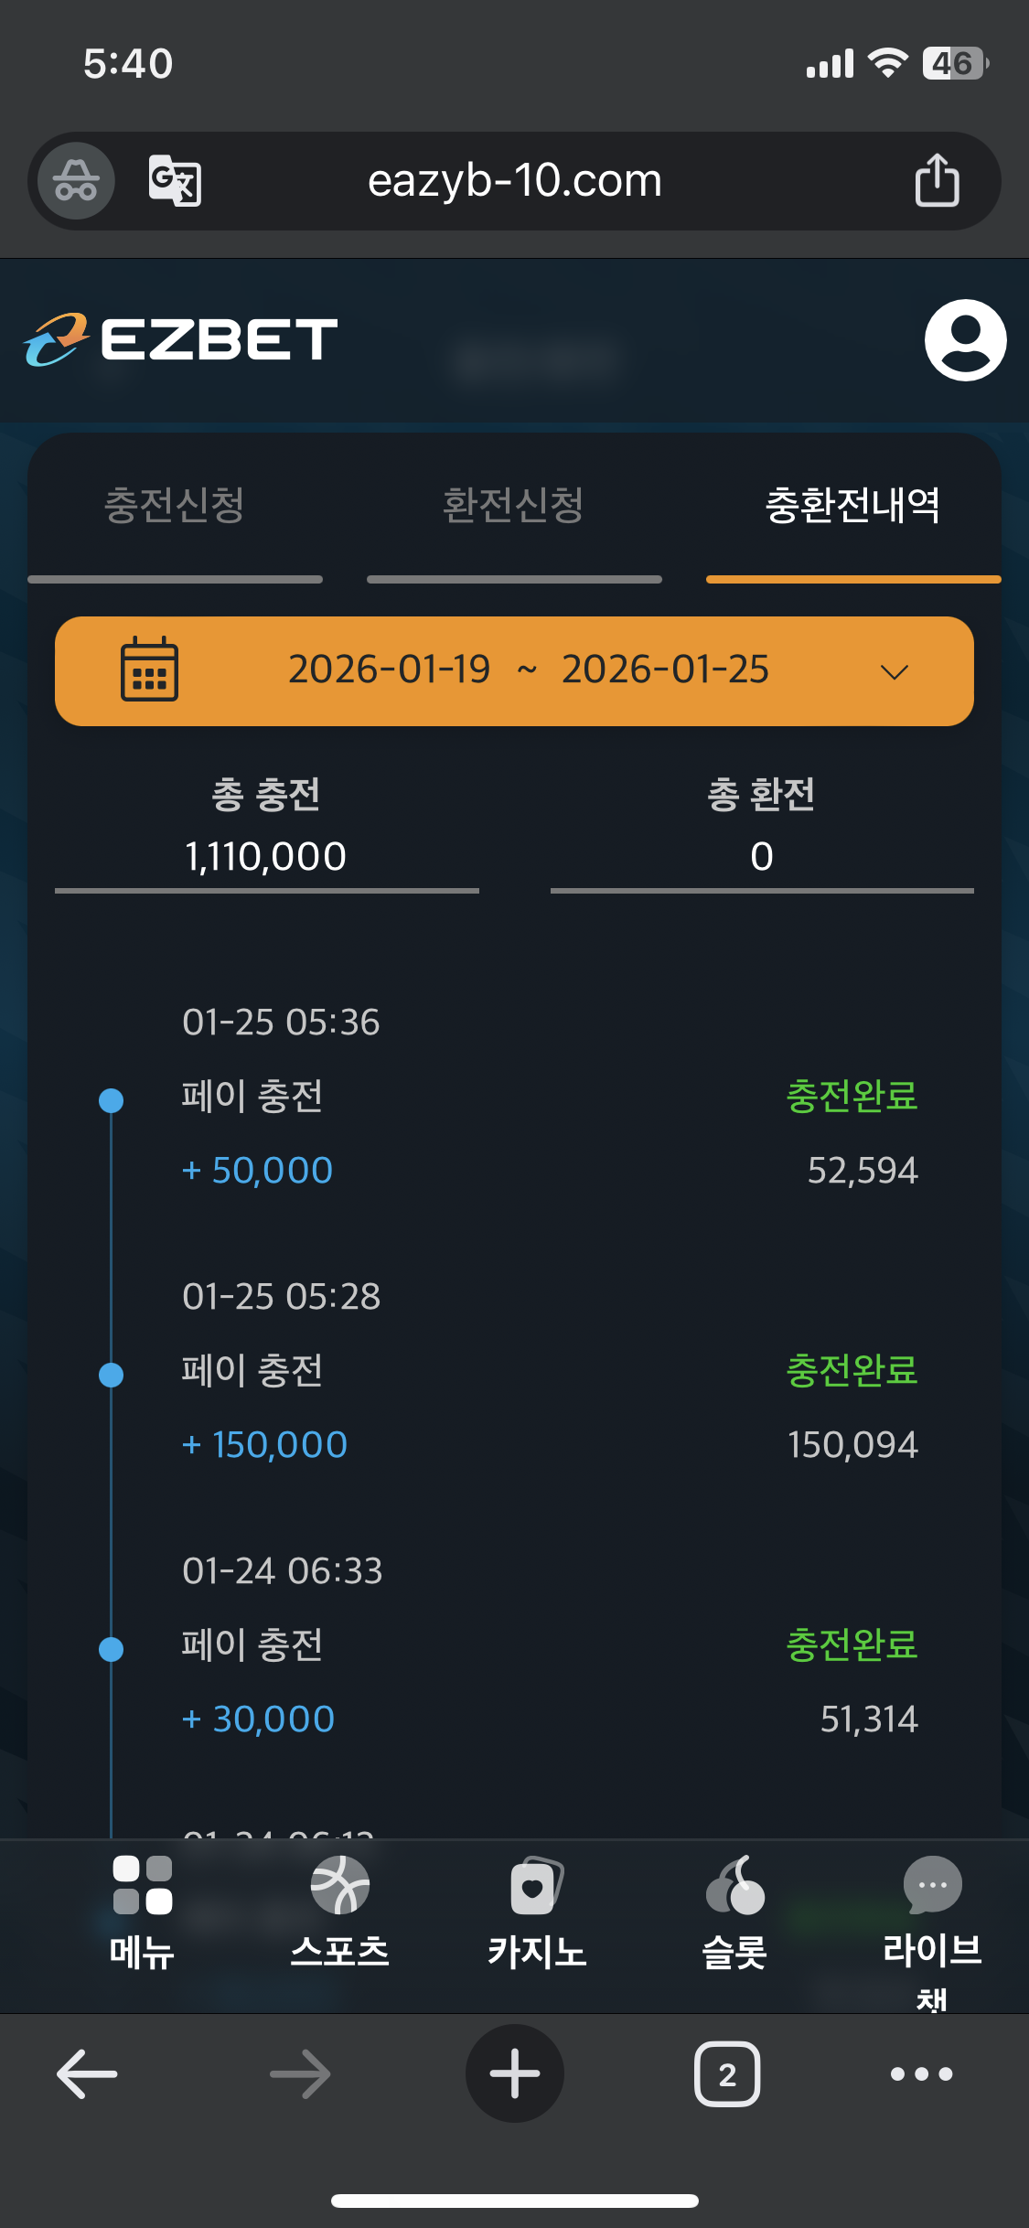Open the user profile icon
Image resolution: width=1029 pixels, height=2228 pixels.
tap(965, 339)
